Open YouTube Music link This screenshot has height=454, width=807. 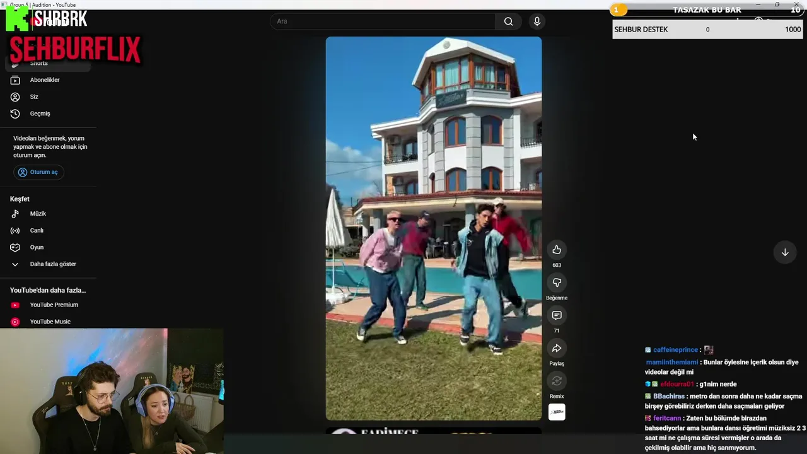(x=50, y=322)
